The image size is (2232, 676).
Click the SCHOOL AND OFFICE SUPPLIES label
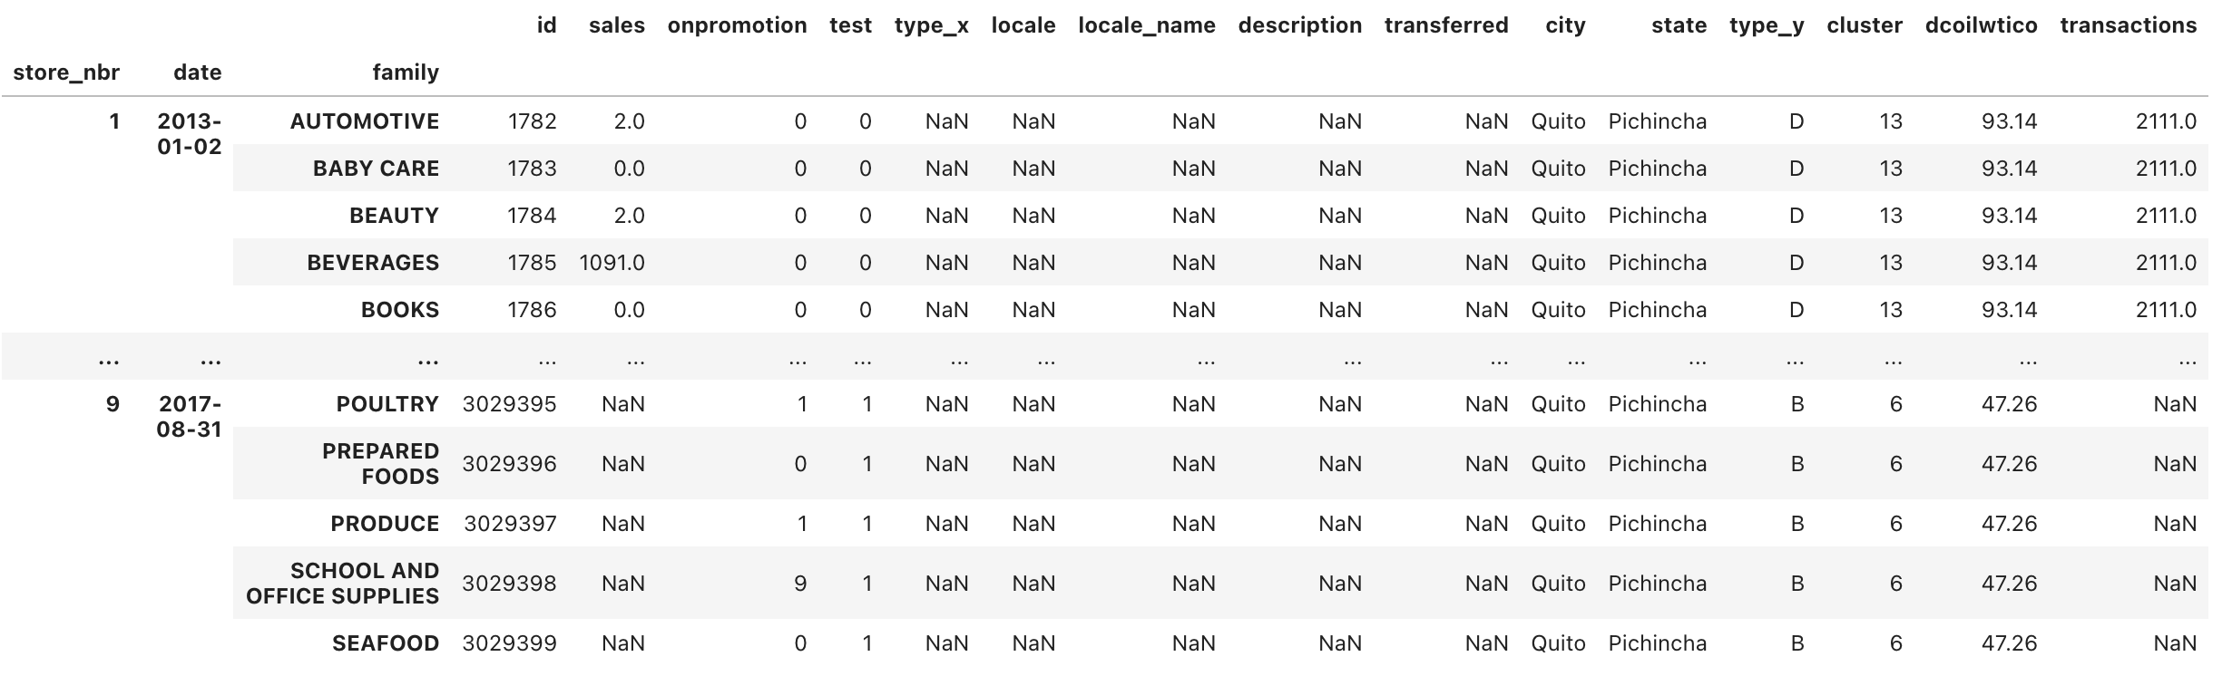[x=342, y=584]
